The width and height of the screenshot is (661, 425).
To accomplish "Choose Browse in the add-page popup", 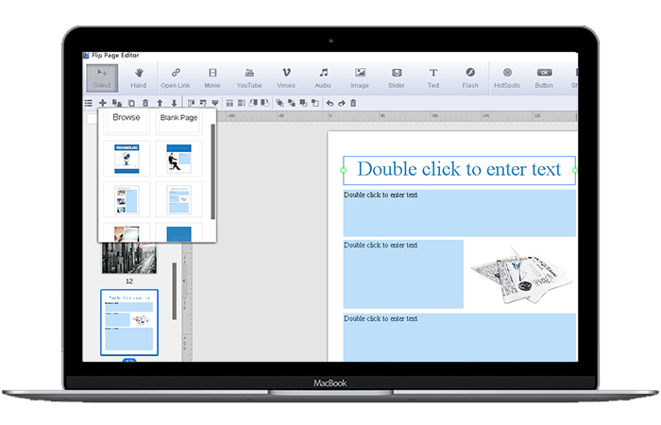I will click(126, 118).
